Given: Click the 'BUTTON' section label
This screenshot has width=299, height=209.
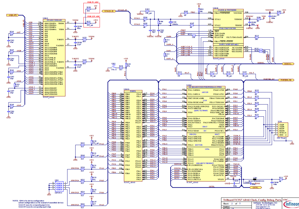Looking at the screenshot, I should [x=199, y=145].
